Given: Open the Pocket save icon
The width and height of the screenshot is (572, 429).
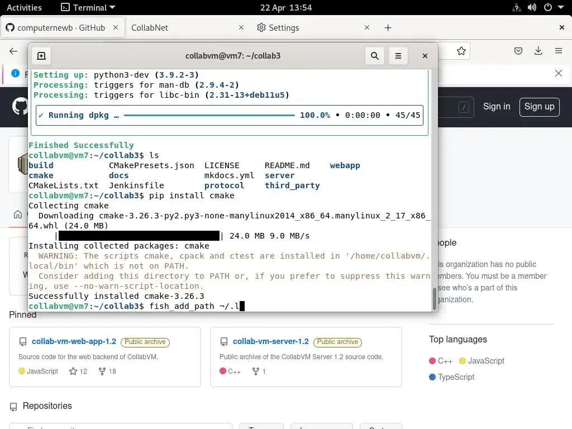Looking at the screenshot, I should 518,51.
